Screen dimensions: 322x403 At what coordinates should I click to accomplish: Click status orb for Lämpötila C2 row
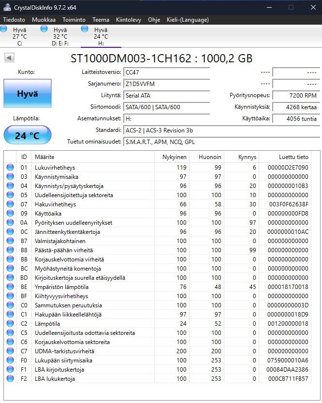pyautogui.click(x=10, y=323)
